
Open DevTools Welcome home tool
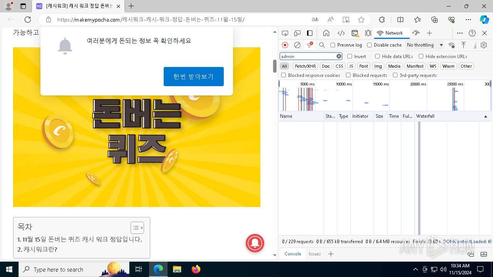(326, 33)
